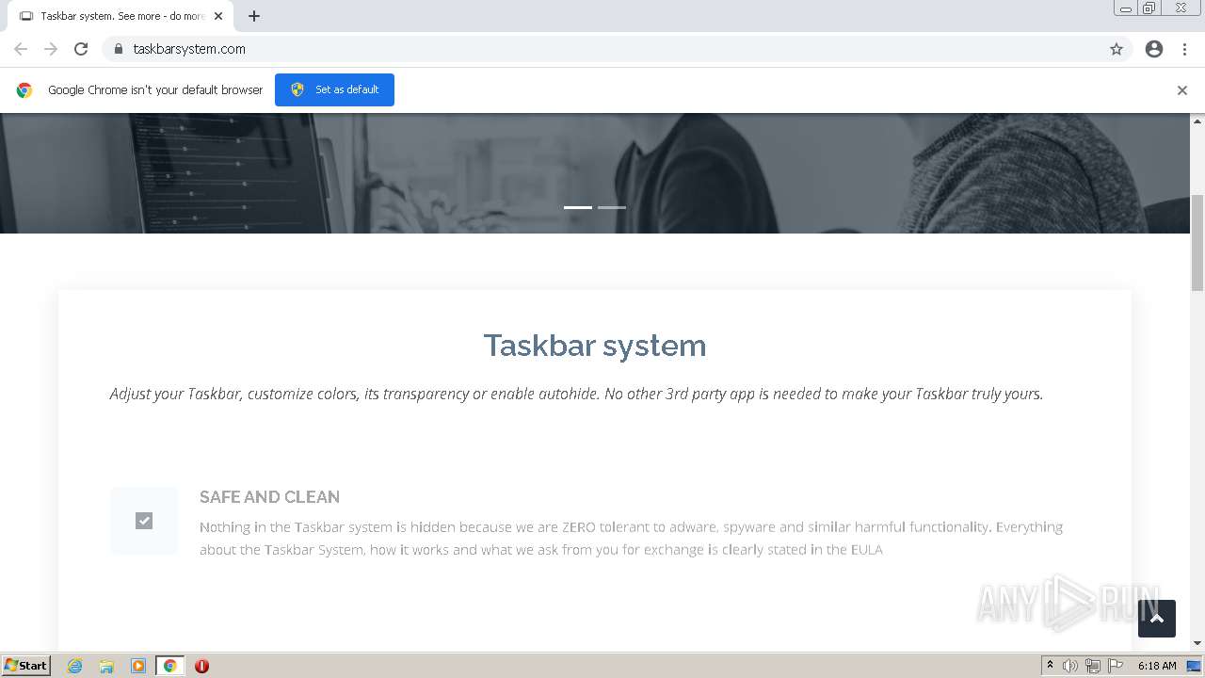View site security lock info
Screen dimensions: 1205x678
click(x=118, y=49)
